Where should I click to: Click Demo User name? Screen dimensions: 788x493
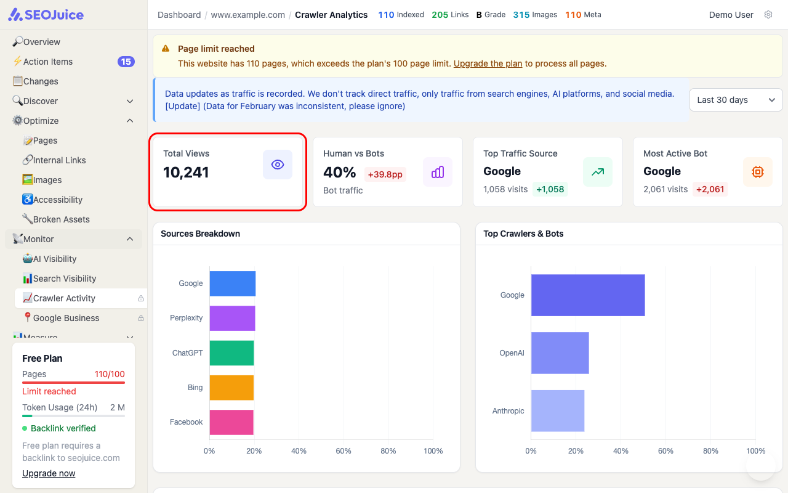[x=731, y=15]
